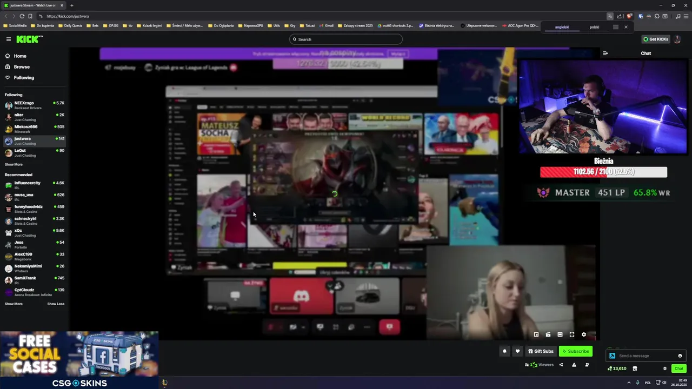
Task: Select justwera channel in Following
Action: pyautogui.click(x=34, y=140)
